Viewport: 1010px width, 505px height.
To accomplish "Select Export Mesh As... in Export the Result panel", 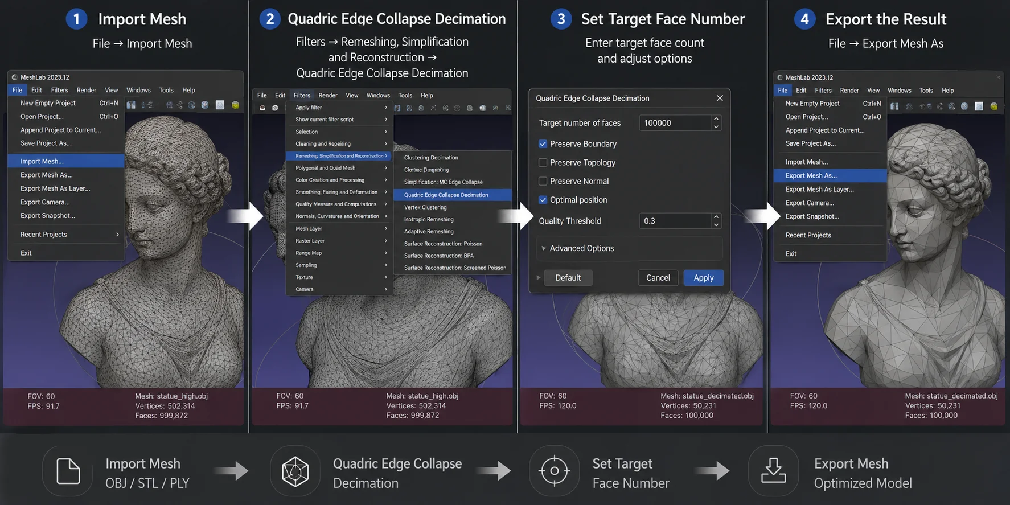I will [830, 175].
